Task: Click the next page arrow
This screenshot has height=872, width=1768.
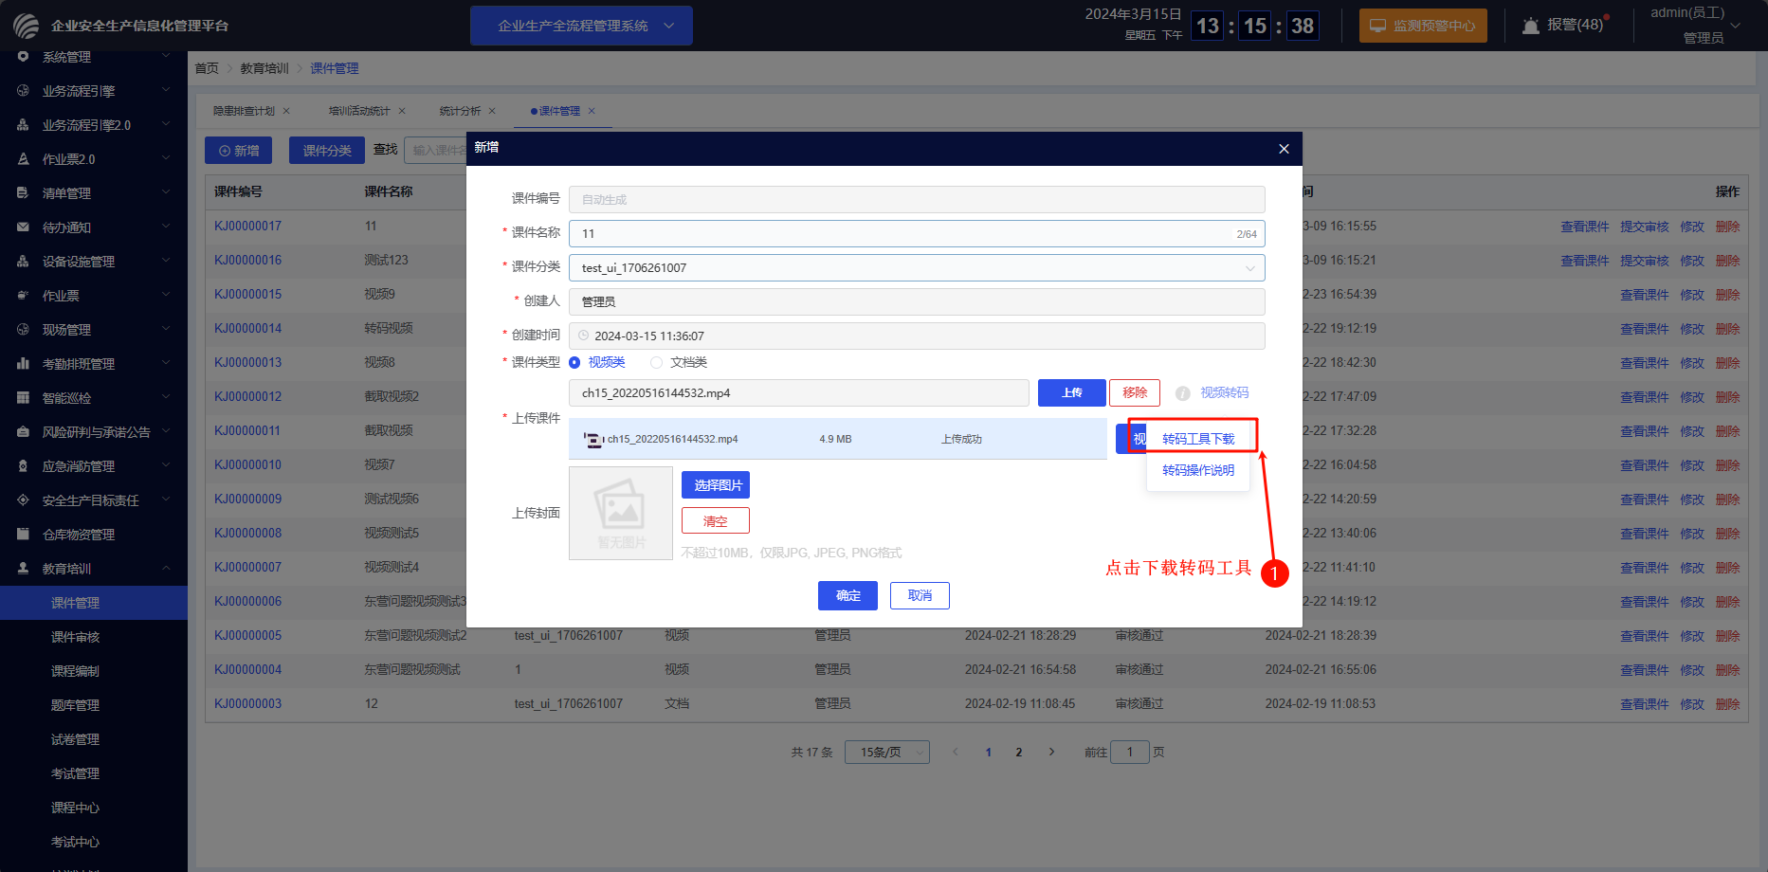Action: coord(1051,752)
